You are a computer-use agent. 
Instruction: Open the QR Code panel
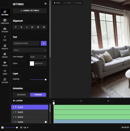[x=5, y=81]
